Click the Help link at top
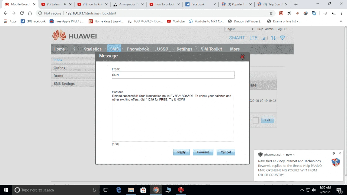The width and height of the screenshot is (347, 195). pos(260,29)
